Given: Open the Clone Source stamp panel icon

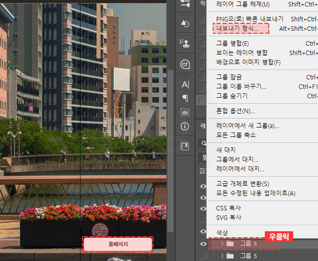Looking at the screenshot, I should (184, 43).
